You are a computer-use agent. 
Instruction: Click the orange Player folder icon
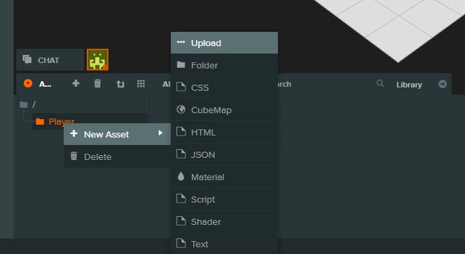[40, 121]
